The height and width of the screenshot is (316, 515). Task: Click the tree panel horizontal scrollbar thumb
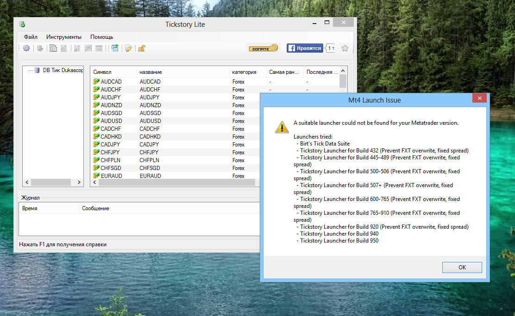(x=51, y=182)
